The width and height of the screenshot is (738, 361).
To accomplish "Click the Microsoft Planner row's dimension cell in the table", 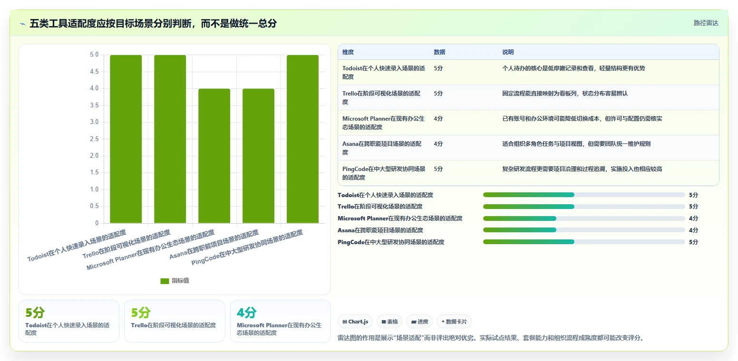I will (x=384, y=123).
